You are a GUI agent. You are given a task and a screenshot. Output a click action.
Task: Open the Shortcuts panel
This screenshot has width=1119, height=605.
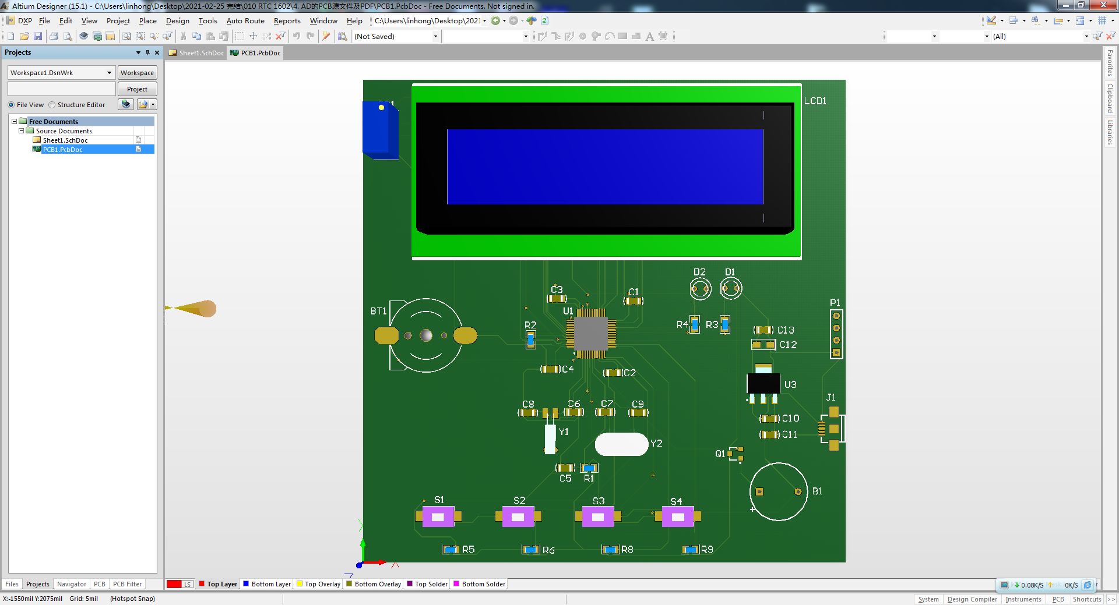(1086, 599)
